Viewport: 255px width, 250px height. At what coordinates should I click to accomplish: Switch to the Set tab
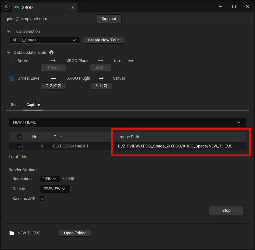point(14,104)
